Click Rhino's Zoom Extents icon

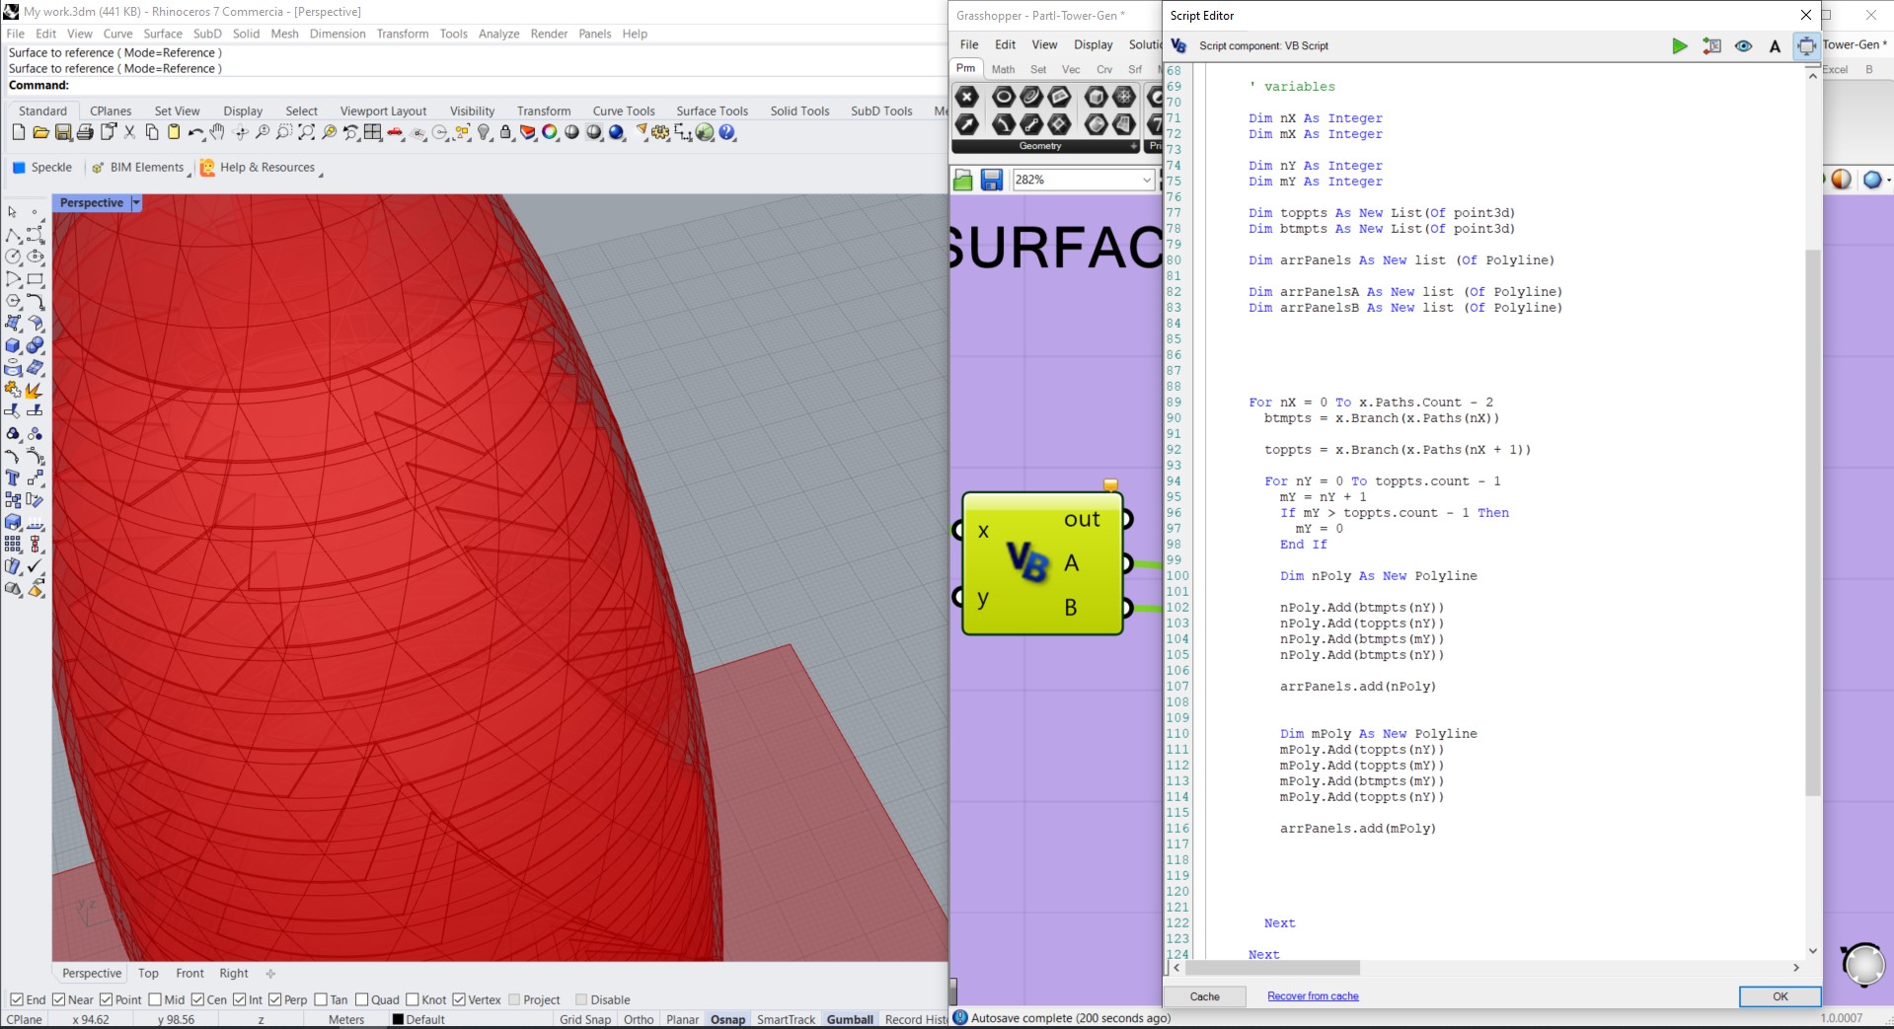307,132
